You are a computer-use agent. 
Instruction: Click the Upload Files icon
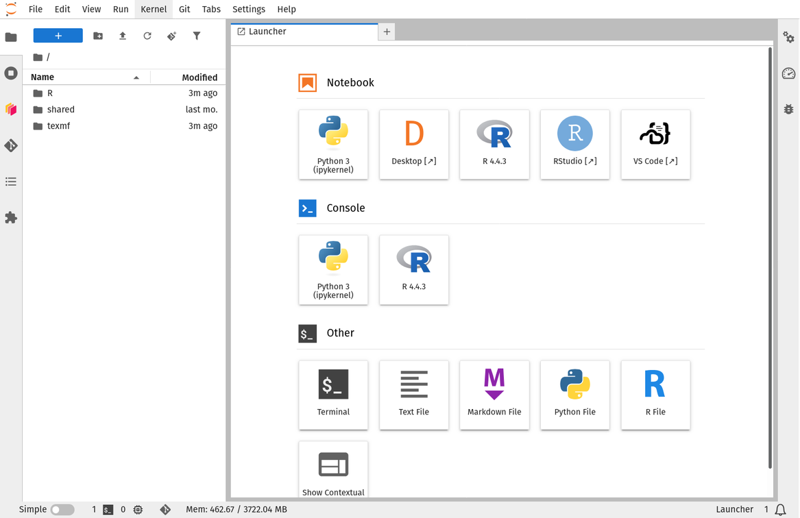click(x=123, y=36)
